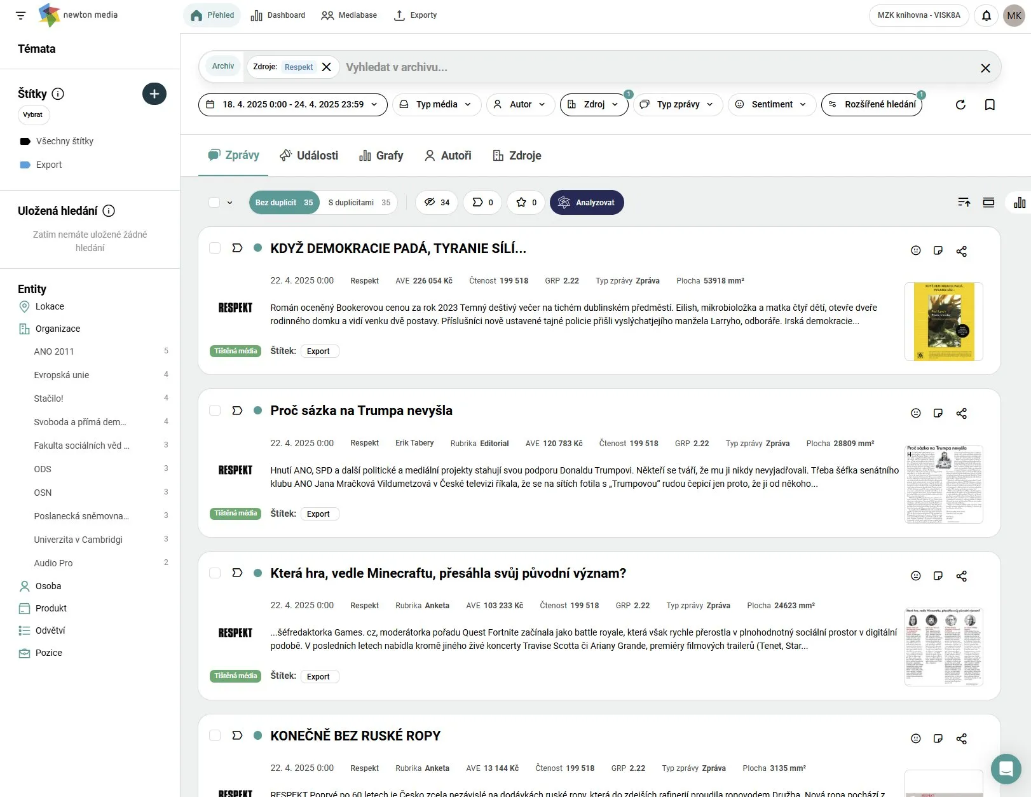Screen dimensions: 1031x797
Task: Share the Minecraft hra article
Action: tap(962, 576)
